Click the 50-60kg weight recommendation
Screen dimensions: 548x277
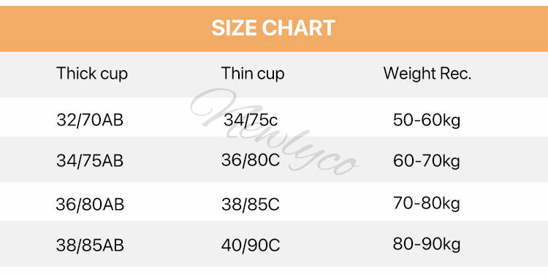coord(427,120)
